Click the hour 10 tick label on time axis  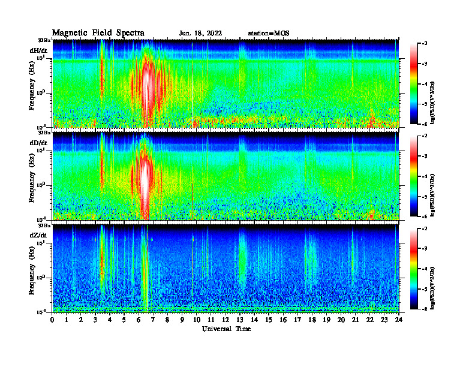point(196,320)
